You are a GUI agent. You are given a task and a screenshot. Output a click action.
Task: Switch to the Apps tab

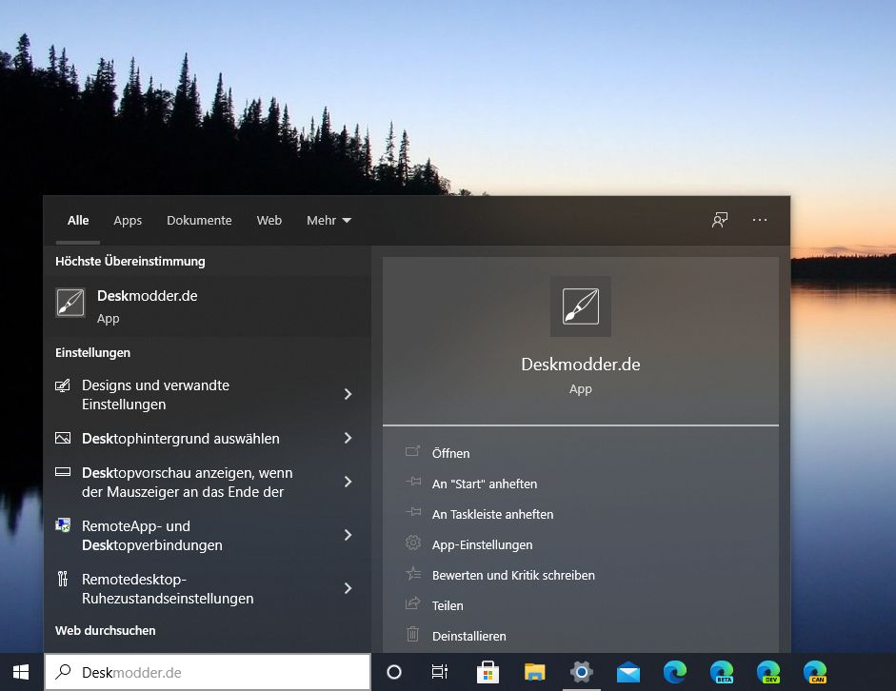coord(128,221)
